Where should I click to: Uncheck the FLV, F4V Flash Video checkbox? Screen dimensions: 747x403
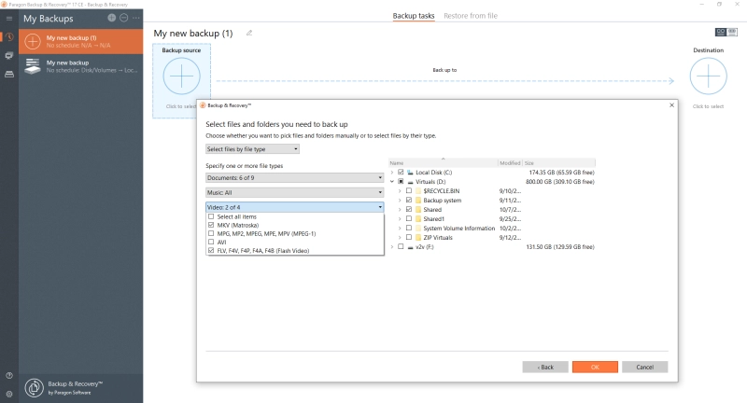pos(211,251)
